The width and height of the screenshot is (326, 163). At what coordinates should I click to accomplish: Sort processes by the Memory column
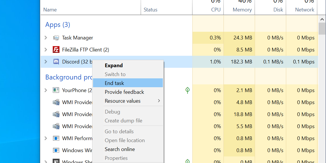pyautogui.click(x=242, y=10)
